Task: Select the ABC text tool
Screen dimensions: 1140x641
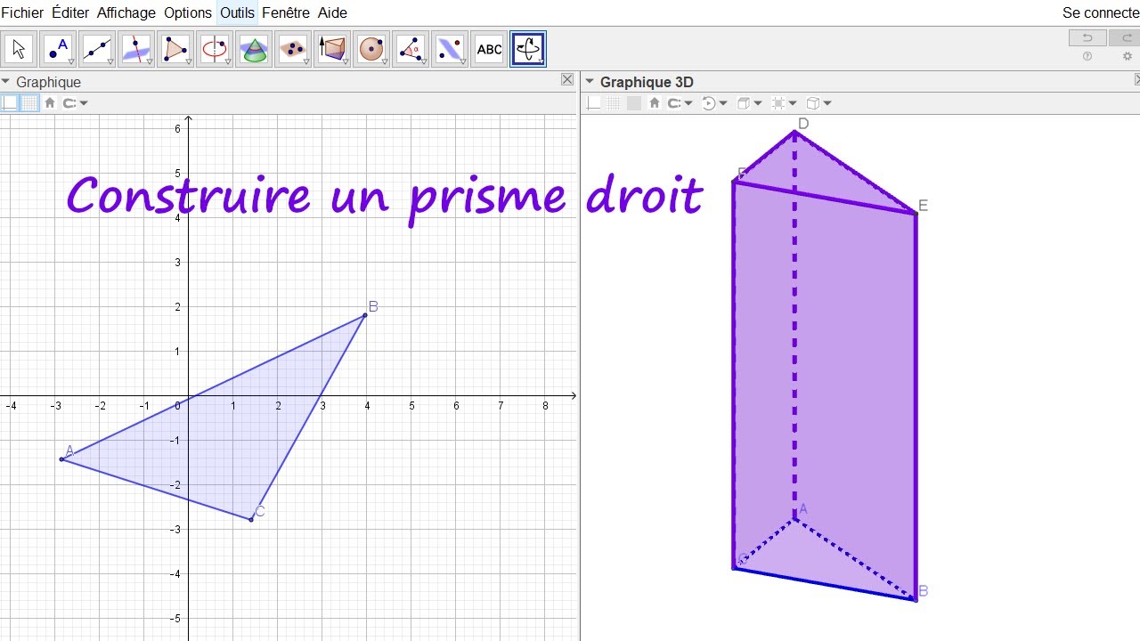Action: click(x=489, y=49)
